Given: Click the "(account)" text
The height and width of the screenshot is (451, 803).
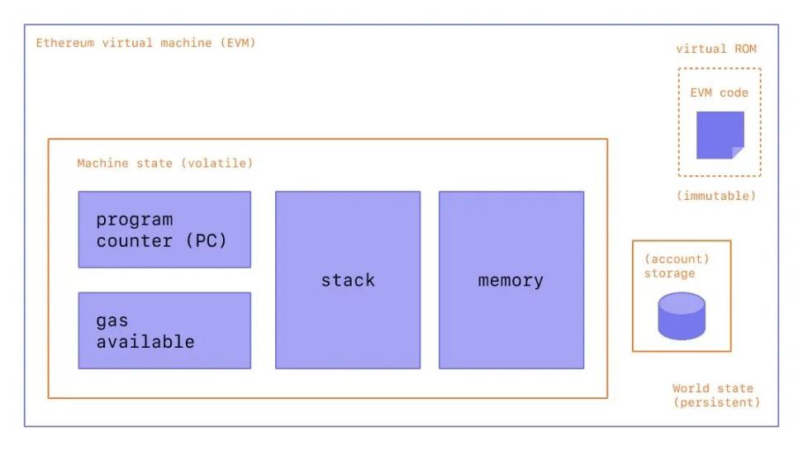Looking at the screenshot, I should point(676,259).
